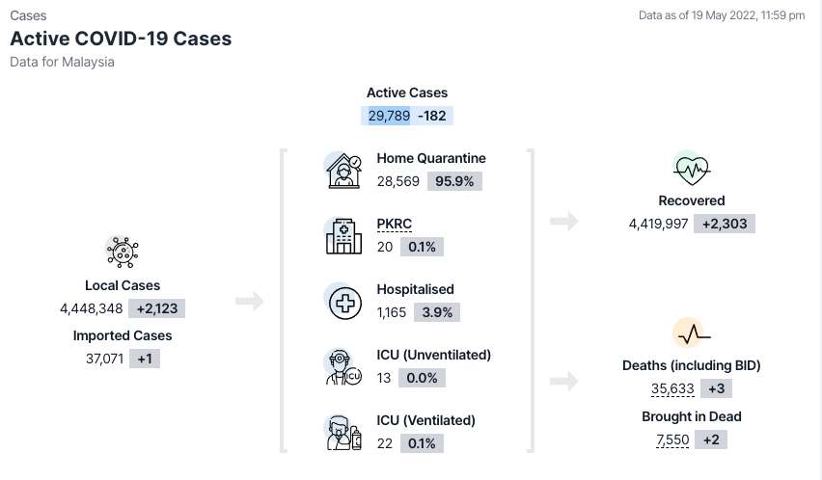The width and height of the screenshot is (822, 480).
Task: Click the highlighted Active Cases number 29,789
Action: (389, 116)
